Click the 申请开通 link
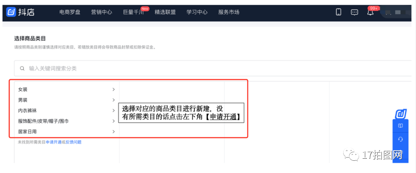416x173 pixels. coord(53,142)
